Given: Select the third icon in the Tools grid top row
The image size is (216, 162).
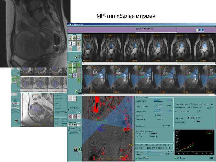Looking at the screenshot, I should (x=79, y=38).
